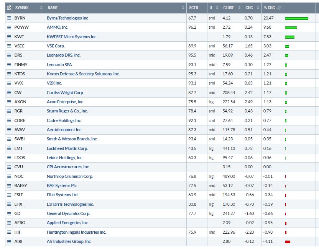The height and width of the screenshot is (249, 319).
Task: Open Axon Enterprise, Inc. link
Action: (x=66, y=102)
